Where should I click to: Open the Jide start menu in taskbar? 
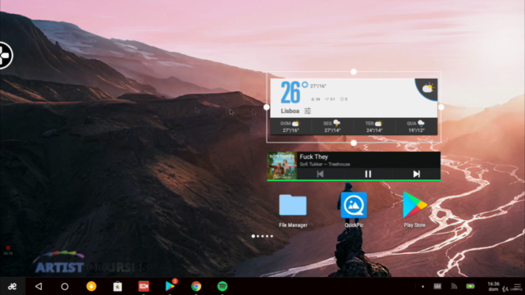point(12,286)
